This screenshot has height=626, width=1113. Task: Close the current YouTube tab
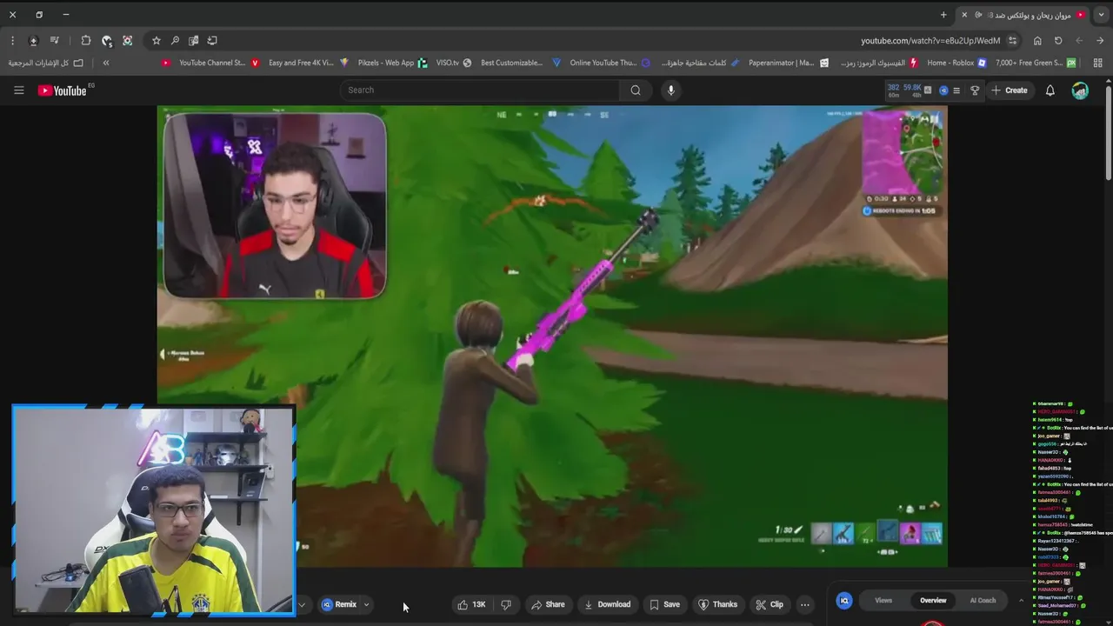[x=964, y=15]
